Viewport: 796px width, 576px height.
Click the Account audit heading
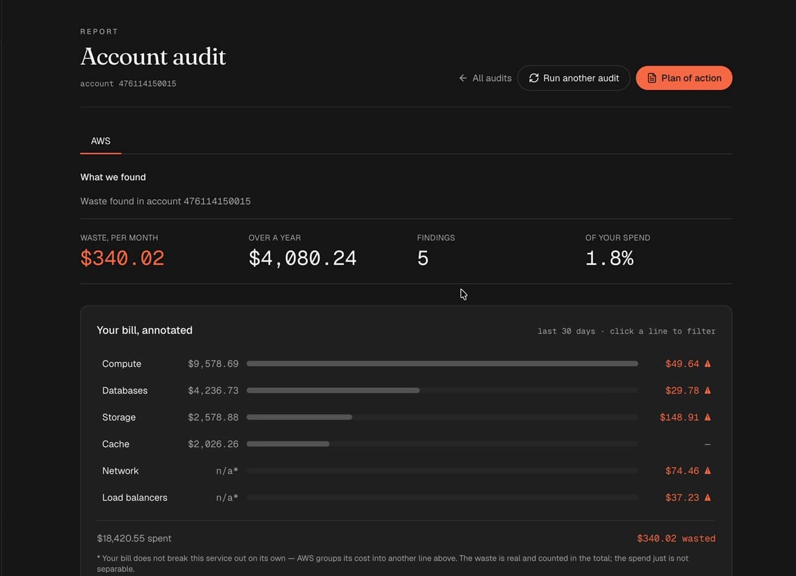coord(153,56)
